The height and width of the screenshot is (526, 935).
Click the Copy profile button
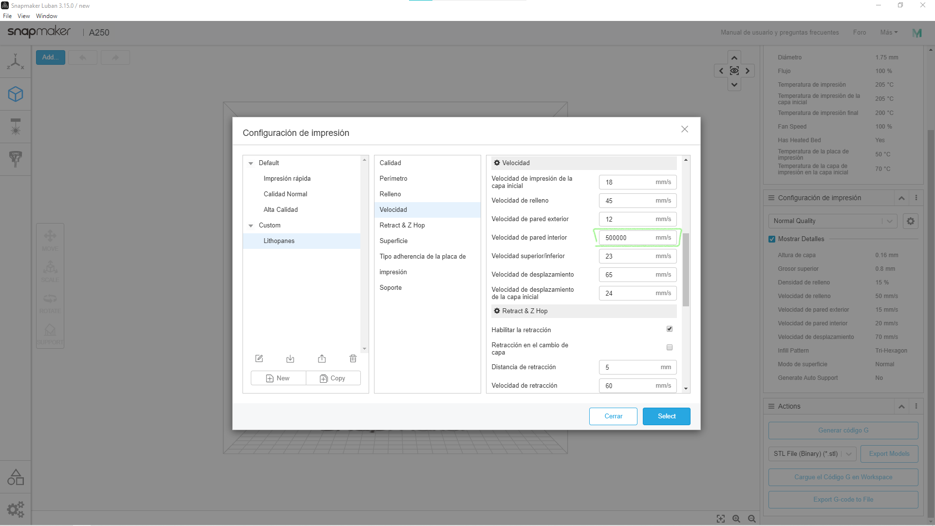pyautogui.click(x=333, y=378)
